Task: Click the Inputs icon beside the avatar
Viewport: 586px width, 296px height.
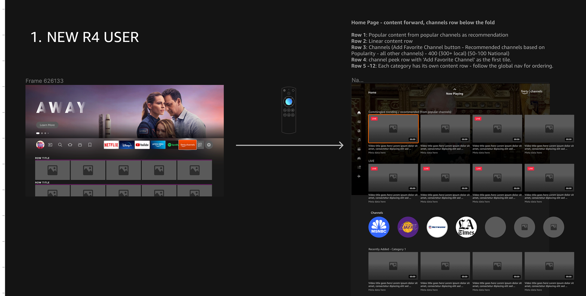Action: pos(50,145)
